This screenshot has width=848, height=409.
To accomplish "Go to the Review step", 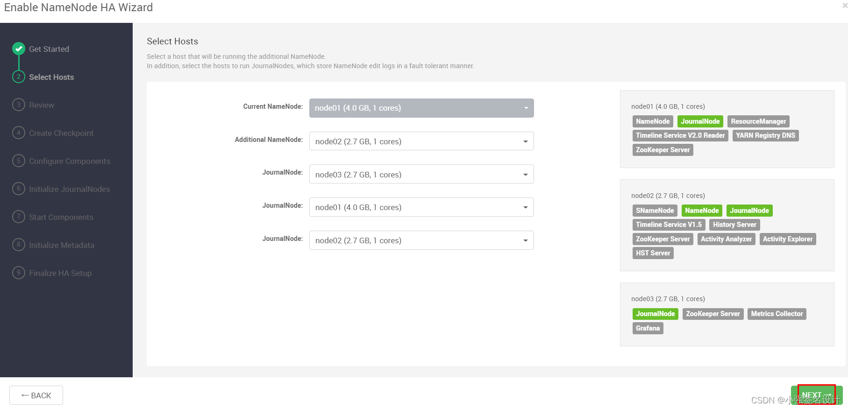I will click(x=42, y=105).
